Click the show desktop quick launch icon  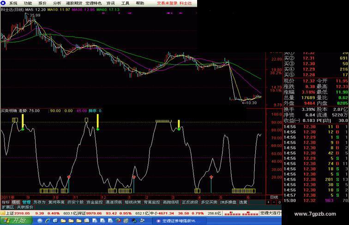coord(40,221)
